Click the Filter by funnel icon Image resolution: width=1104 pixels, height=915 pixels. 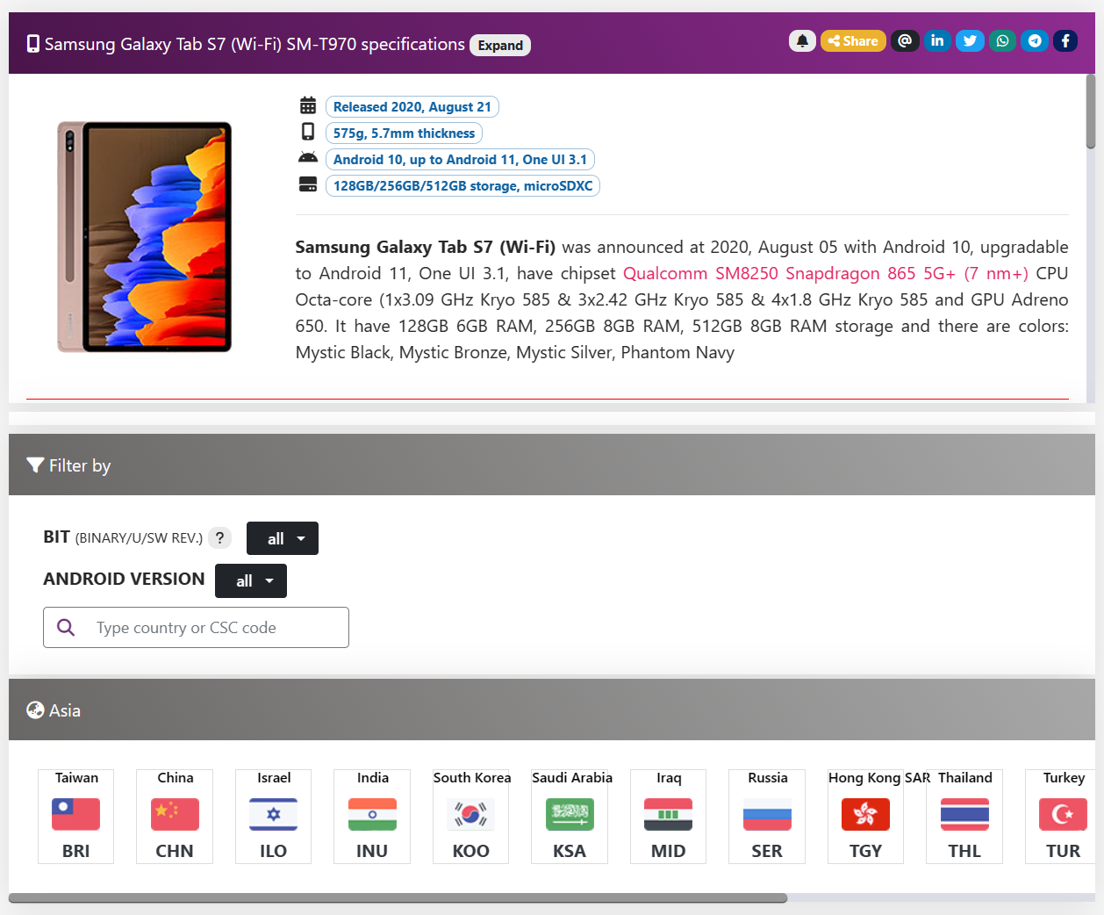(x=35, y=465)
